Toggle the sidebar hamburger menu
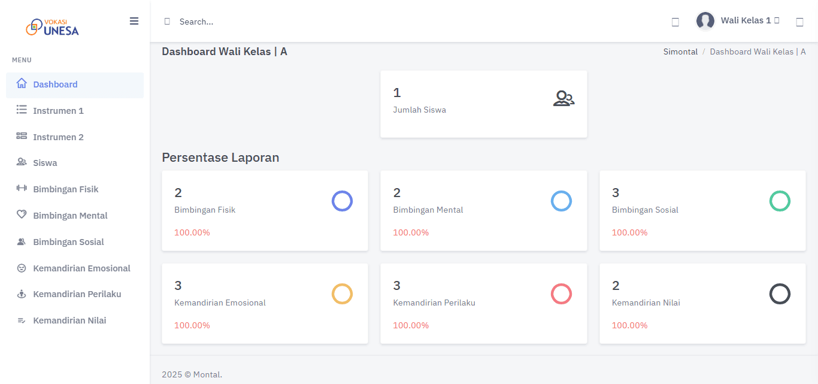The image size is (818, 384). tap(134, 21)
